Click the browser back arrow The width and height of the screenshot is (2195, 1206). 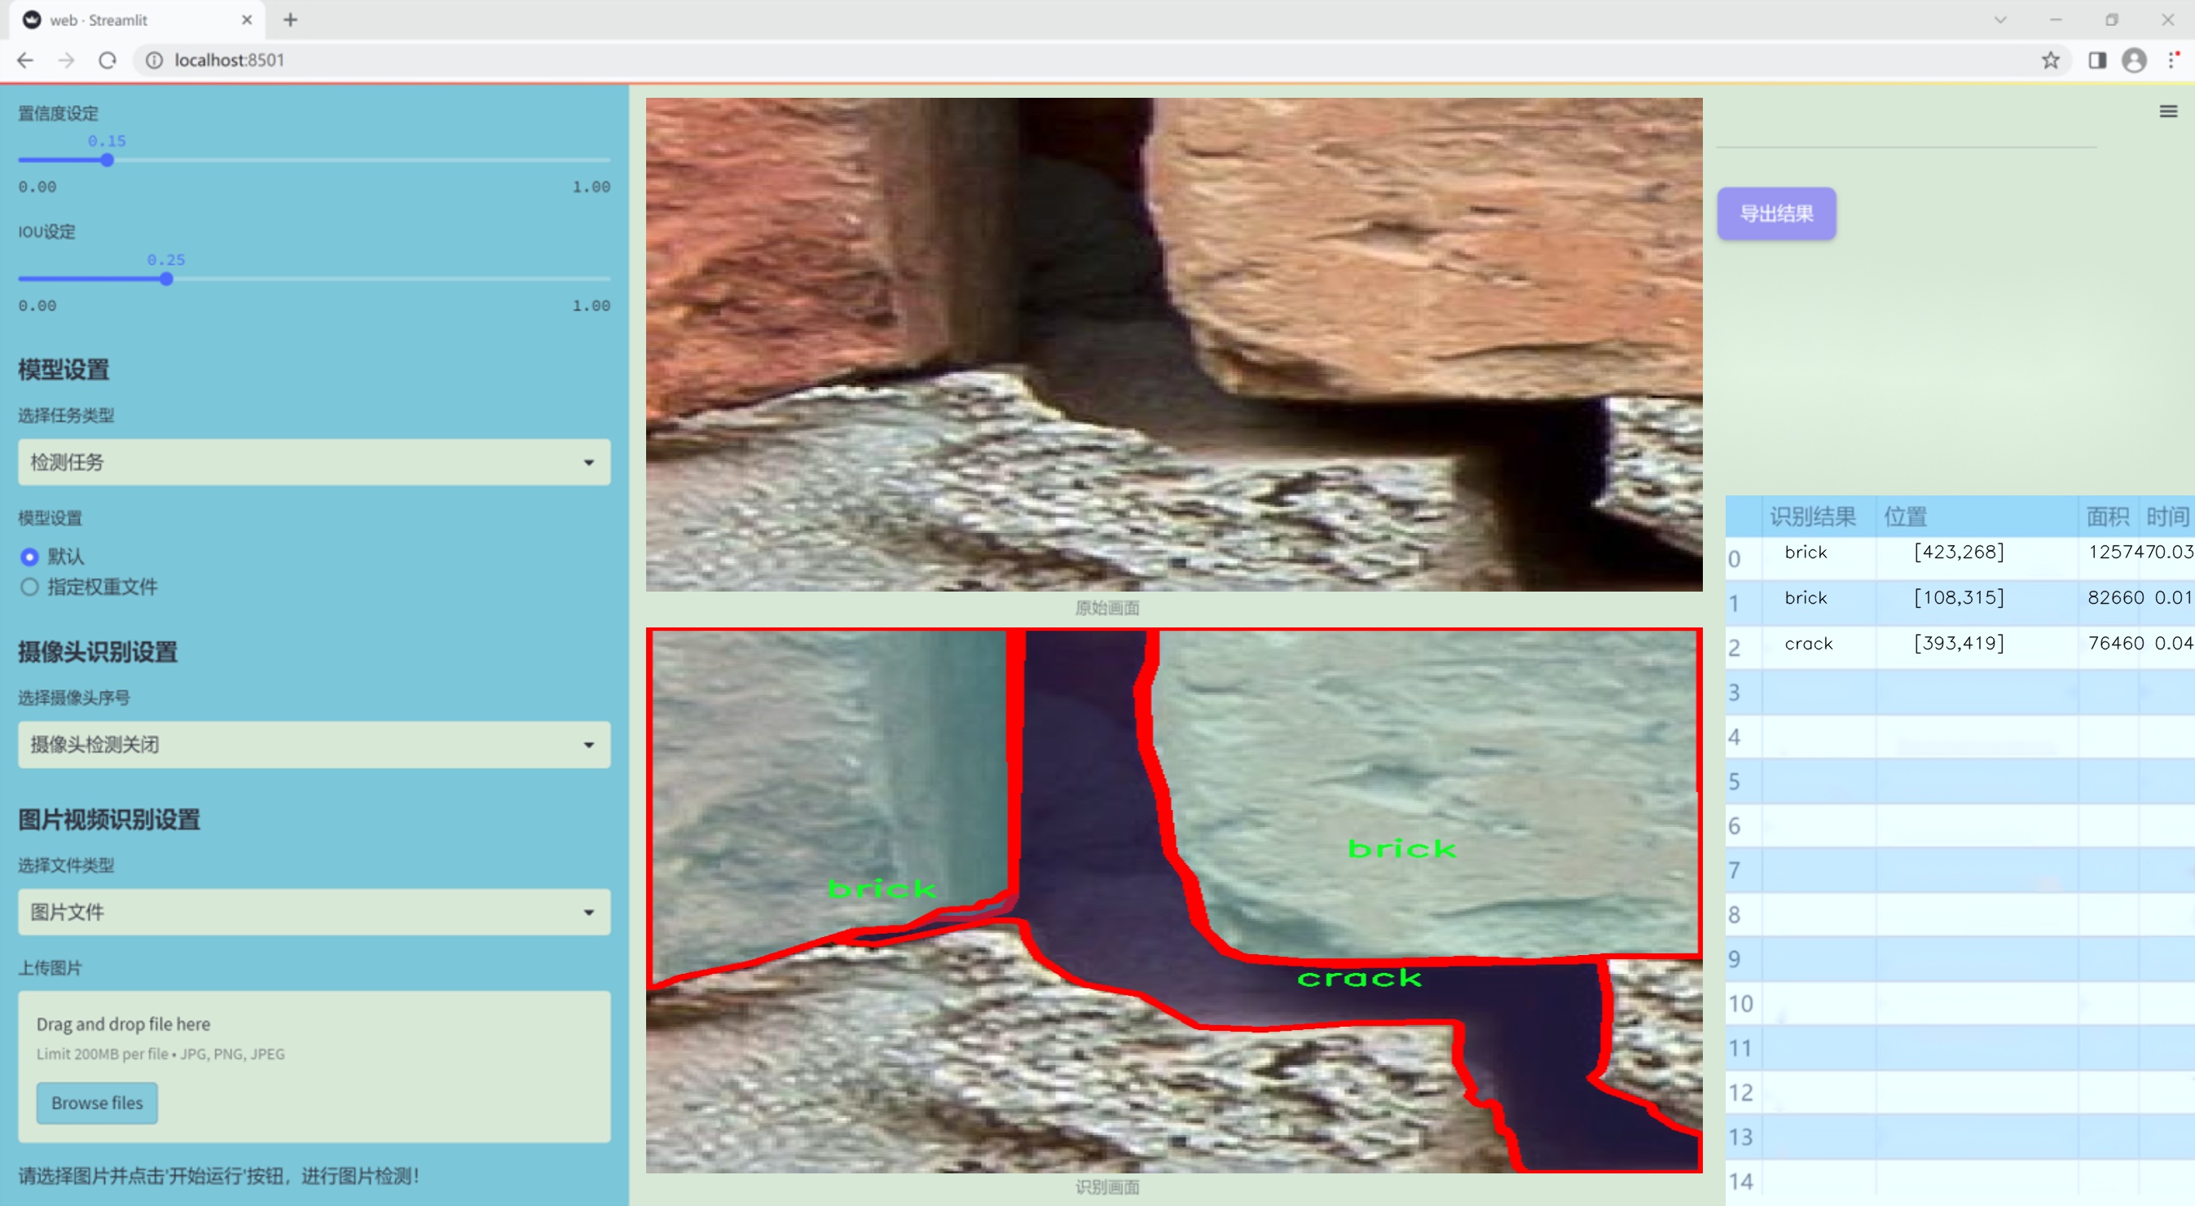click(24, 60)
